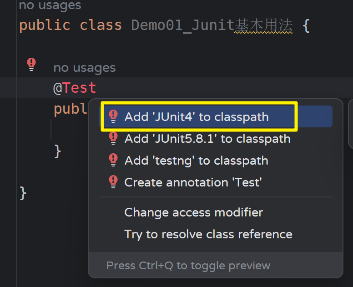353x287 pixels.
Task: Click the bulb icon beside Create annotation 'Test'
Action: point(113,182)
